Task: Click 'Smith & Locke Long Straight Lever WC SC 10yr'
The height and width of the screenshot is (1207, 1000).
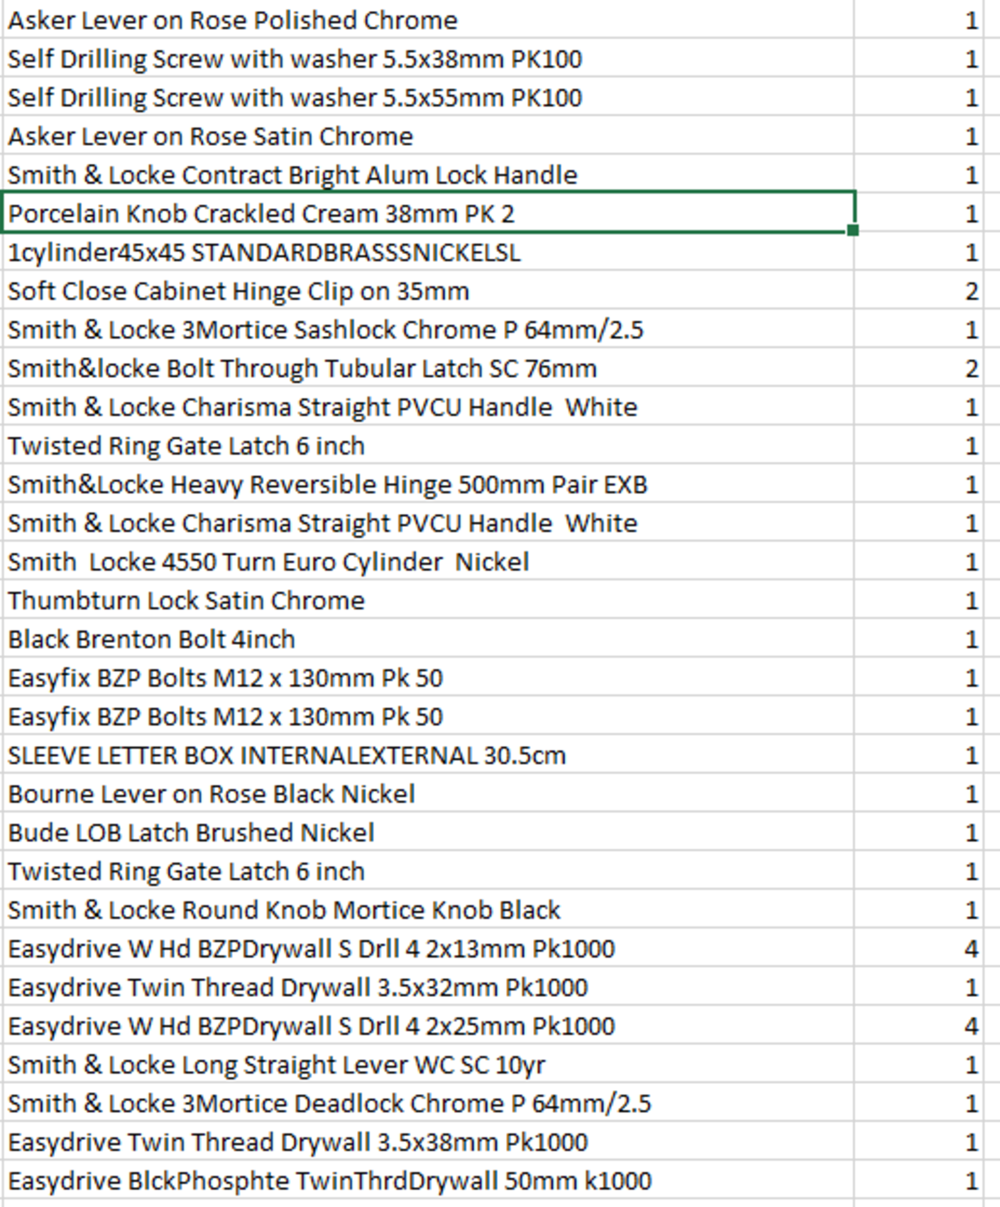Action: (428, 1064)
